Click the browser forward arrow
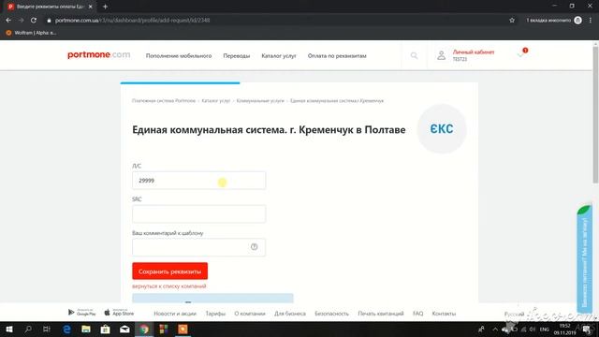 (21, 21)
